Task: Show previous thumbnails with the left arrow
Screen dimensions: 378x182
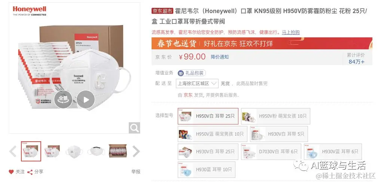Action: click(x=13, y=151)
